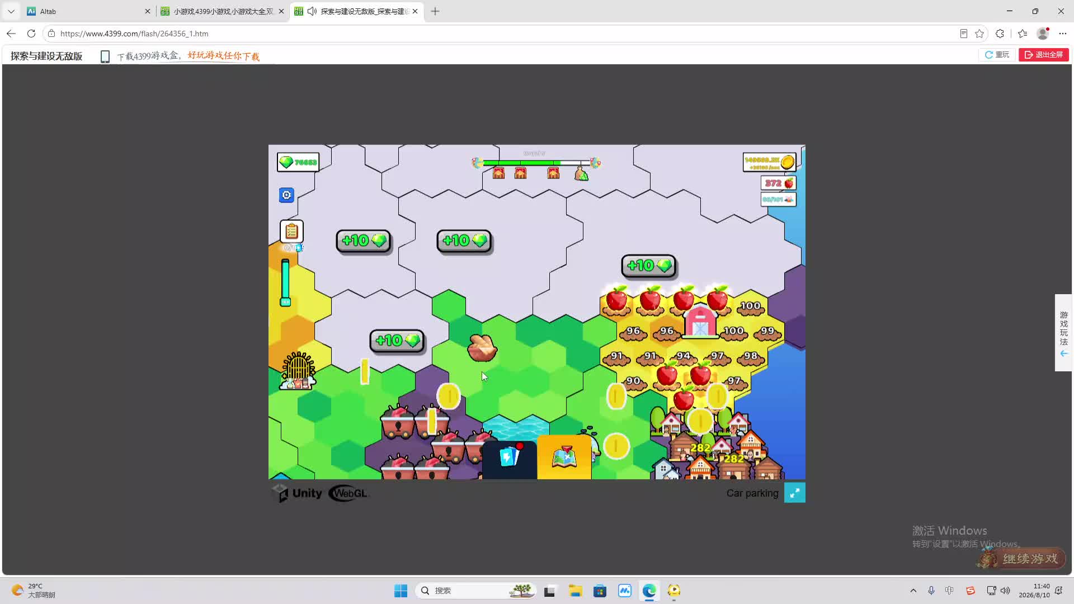Show hidden system tray icons
The width and height of the screenshot is (1074, 604).
[x=913, y=591]
